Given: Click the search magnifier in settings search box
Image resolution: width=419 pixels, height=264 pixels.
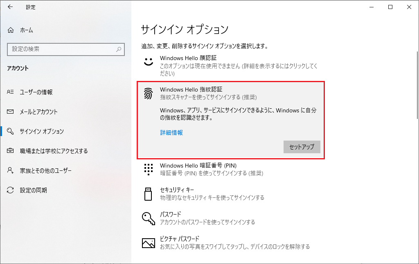Looking at the screenshot, I should pyautogui.click(x=119, y=49).
